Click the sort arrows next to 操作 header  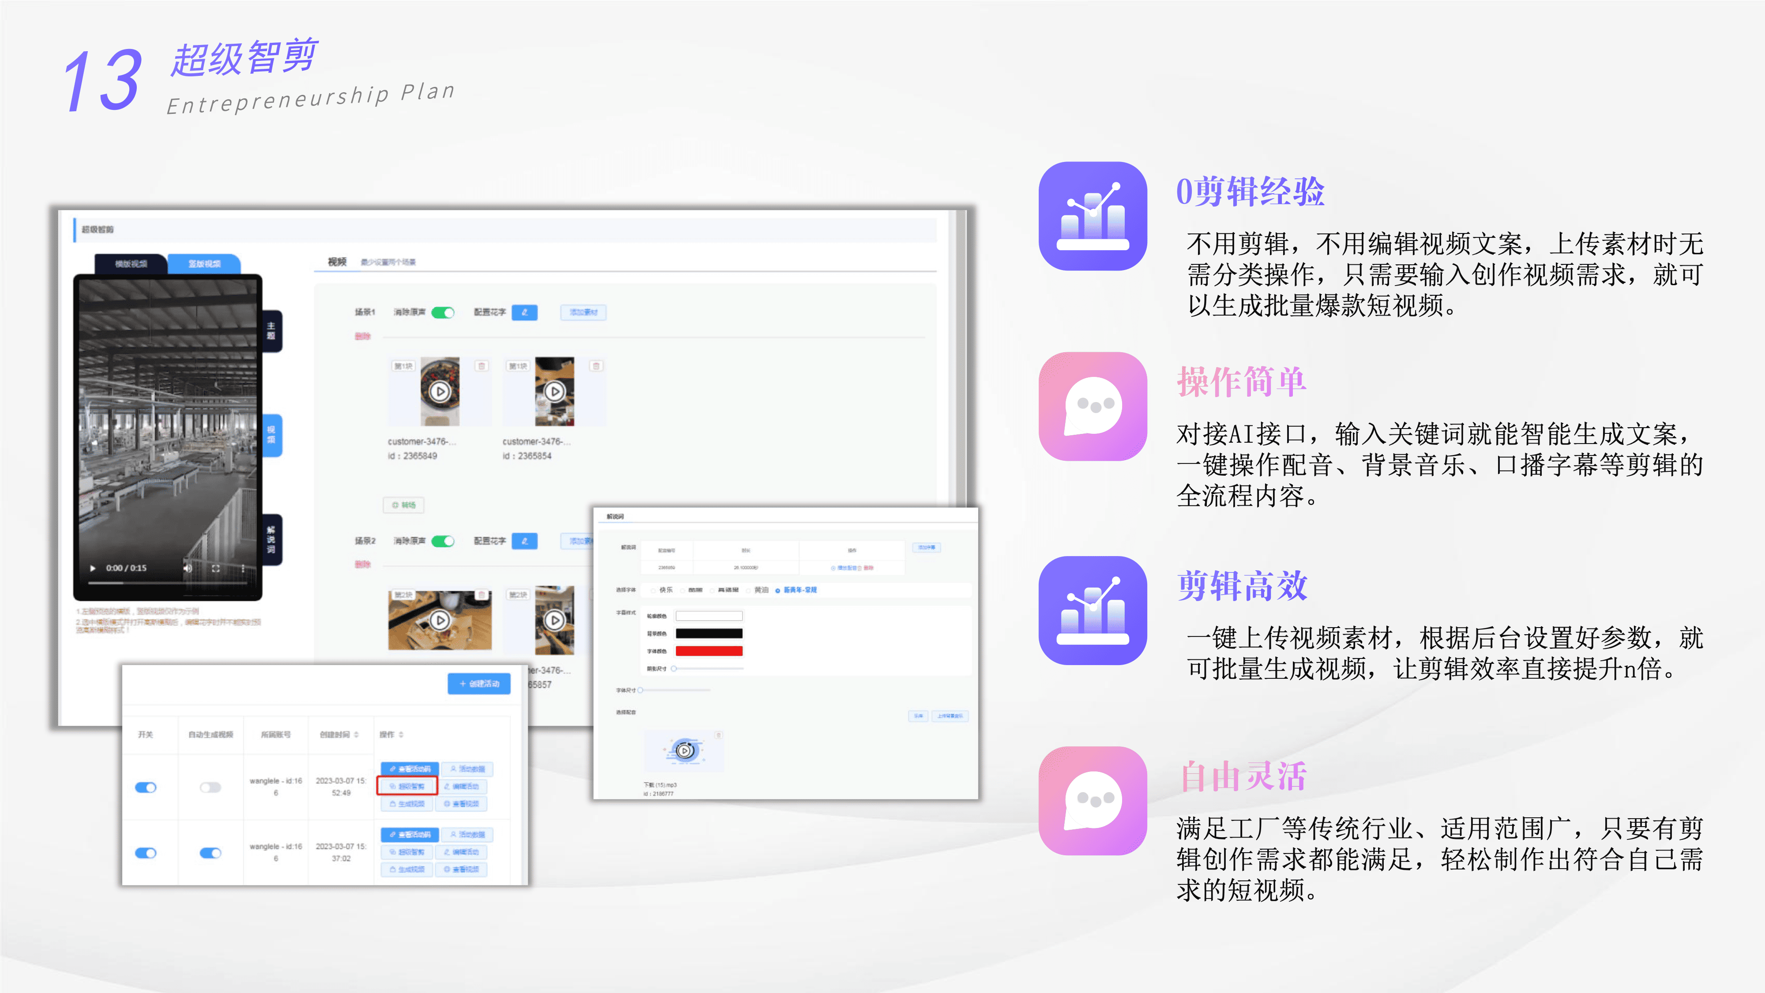(402, 735)
